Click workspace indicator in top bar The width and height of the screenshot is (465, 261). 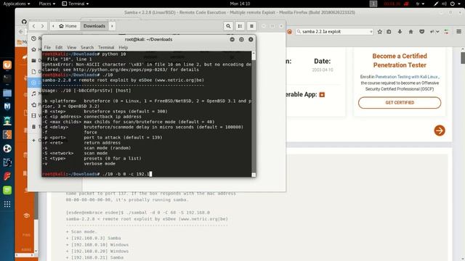coord(373,4)
